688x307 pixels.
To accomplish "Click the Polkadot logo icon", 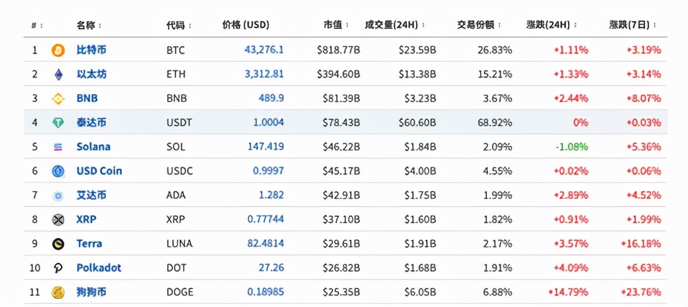I will (58, 268).
